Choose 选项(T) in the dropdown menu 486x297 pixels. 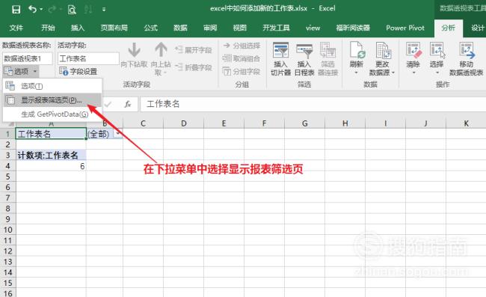pyautogui.click(x=52, y=86)
